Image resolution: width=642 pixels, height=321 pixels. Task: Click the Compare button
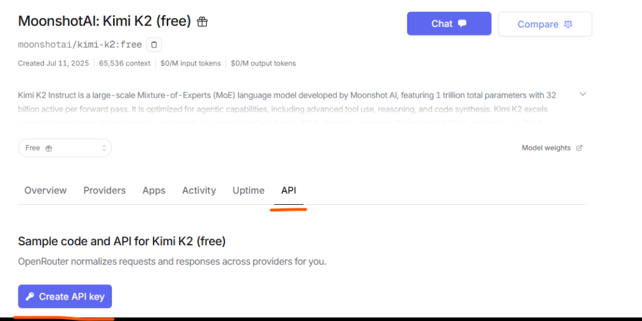tap(545, 24)
